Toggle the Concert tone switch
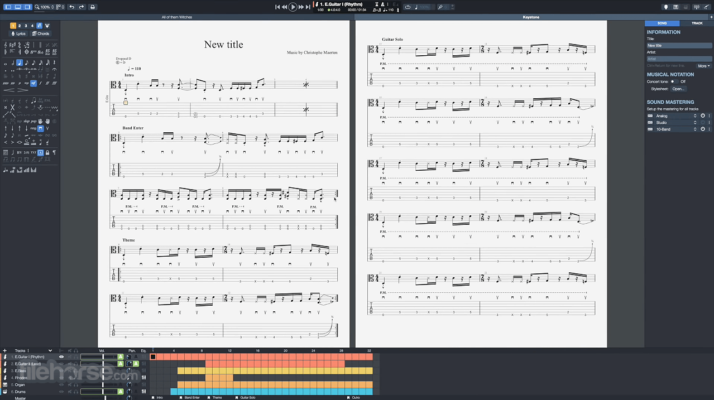The width and height of the screenshot is (714, 400). 674,81
